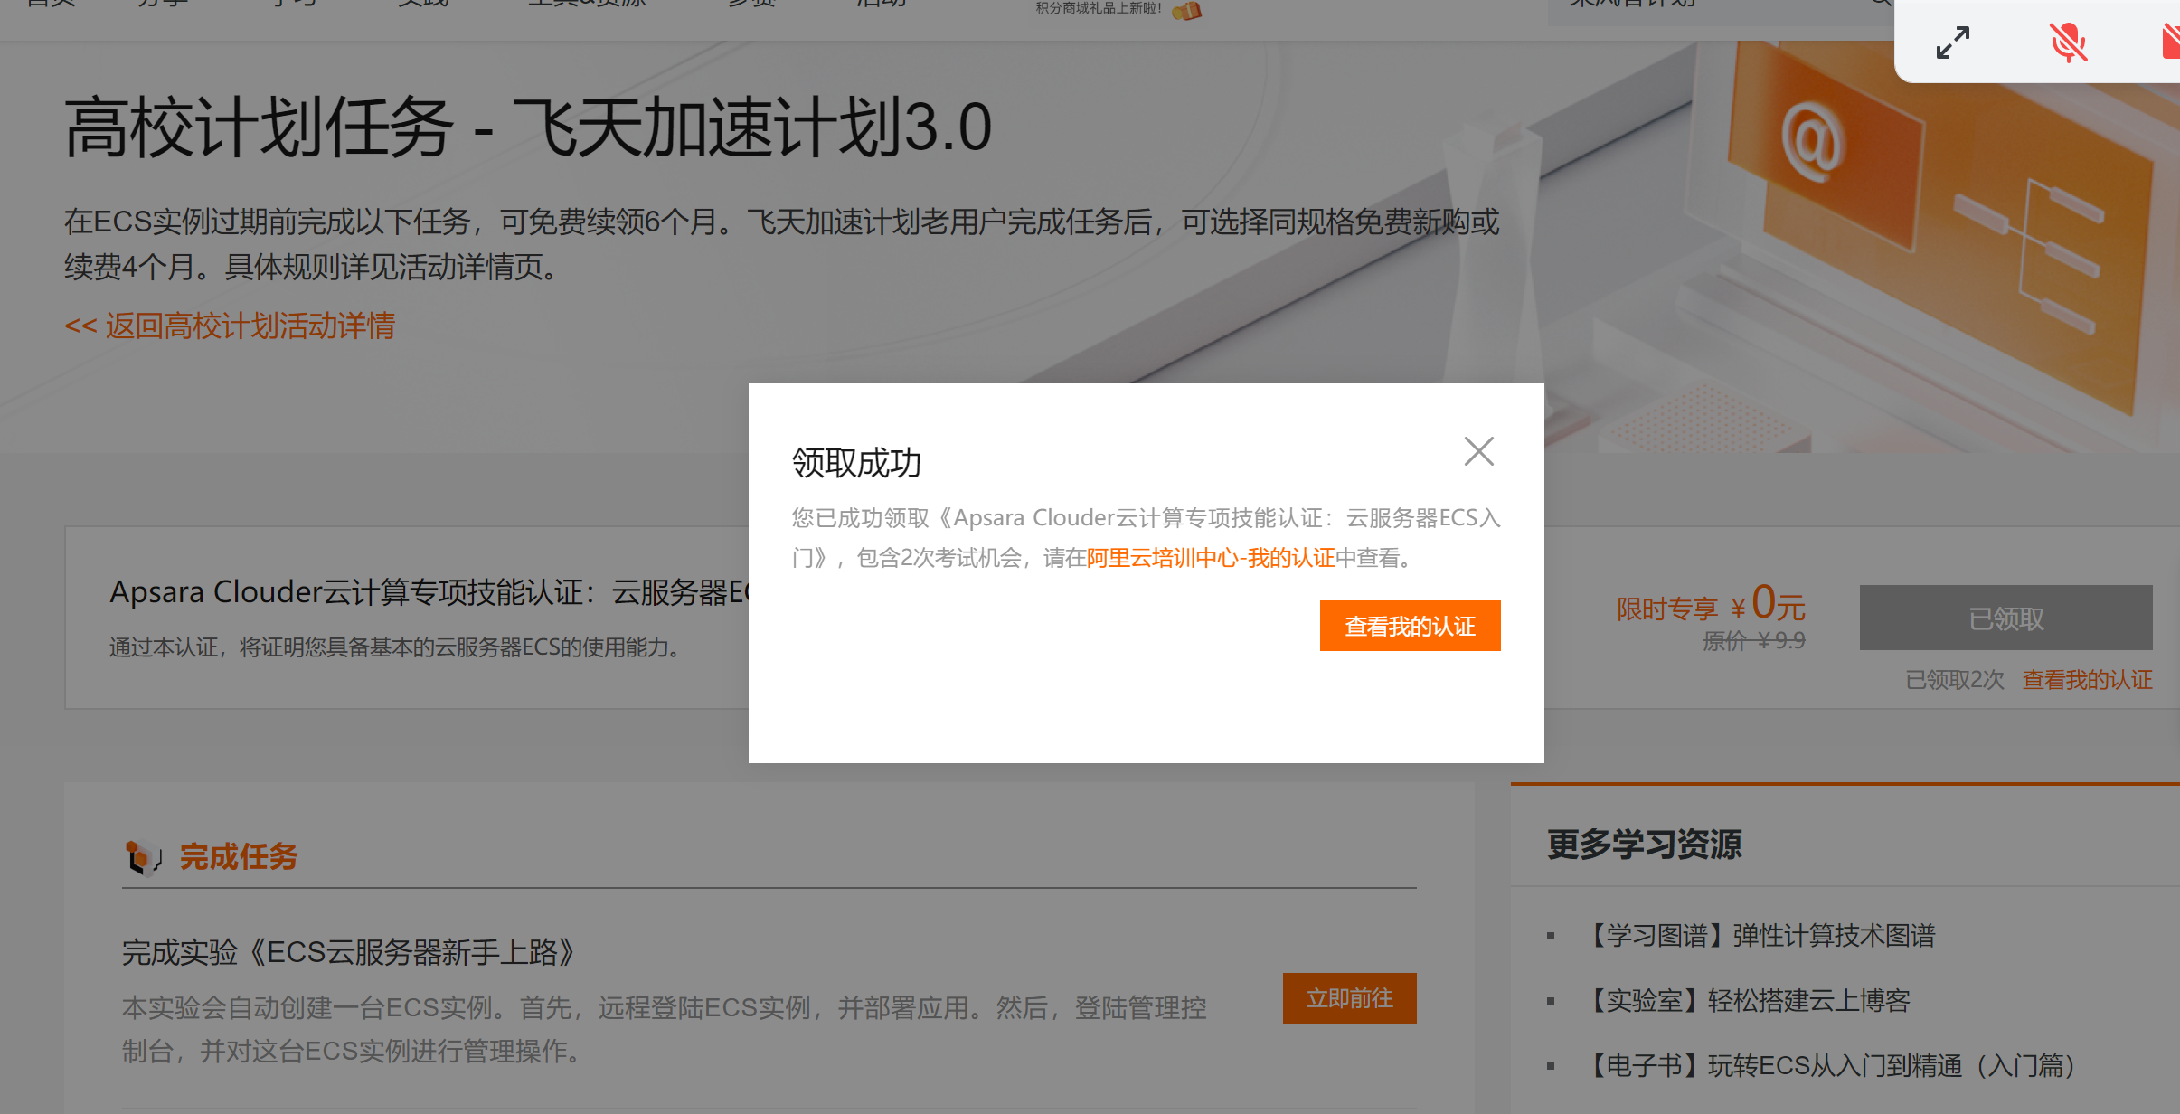Viewport: 2180px width, 1114px height.
Task: Click the gift box icon in top banner
Action: (1187, 11)
